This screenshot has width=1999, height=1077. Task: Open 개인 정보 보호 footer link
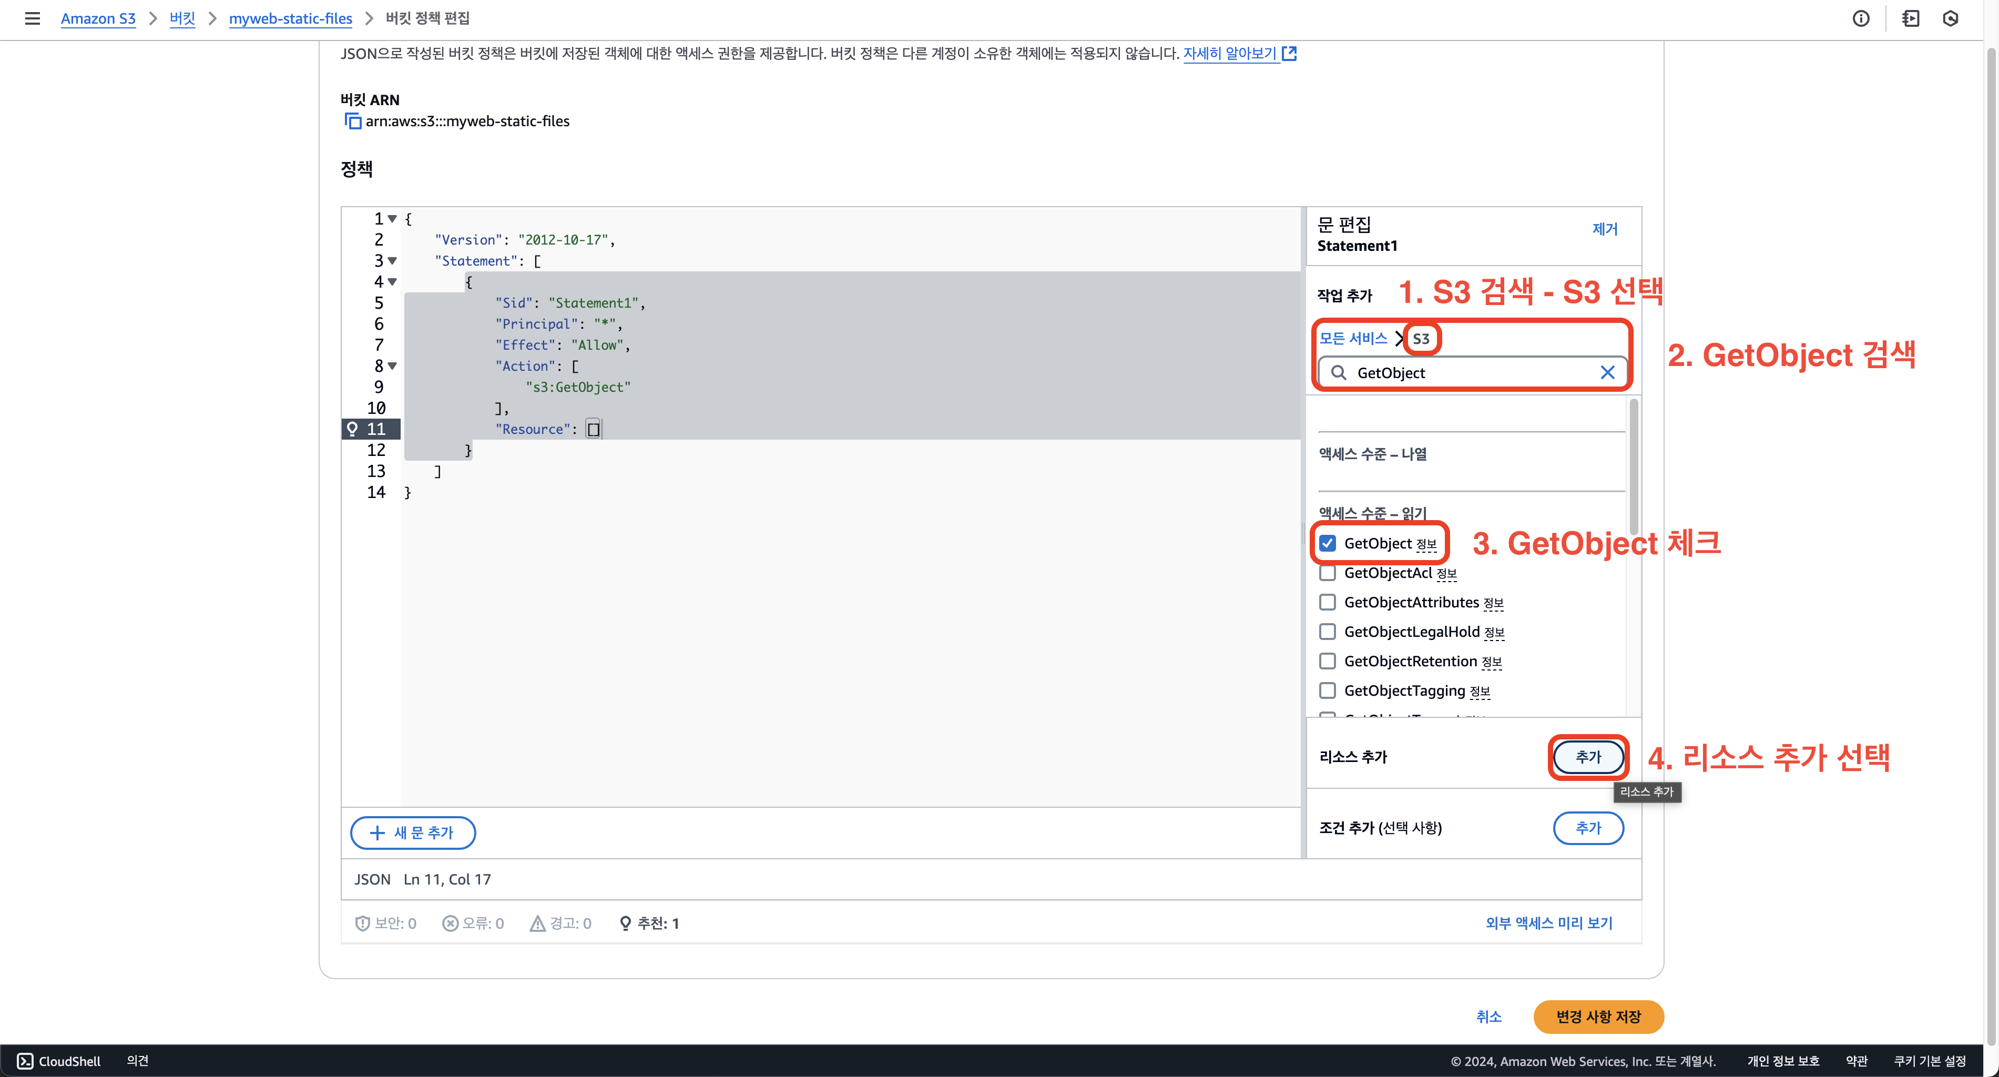[x=1783, y=1061]
